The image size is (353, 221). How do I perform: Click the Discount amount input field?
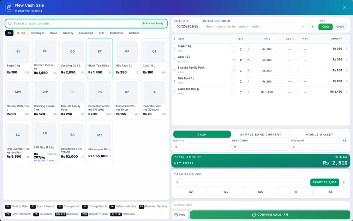pyautogui.click(x=319, y=147)
